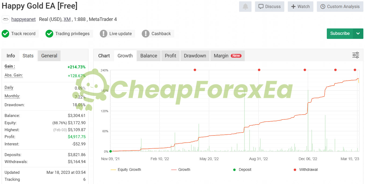
Task: Select the +128.67% abs gain value
Action: pos(77,76)
